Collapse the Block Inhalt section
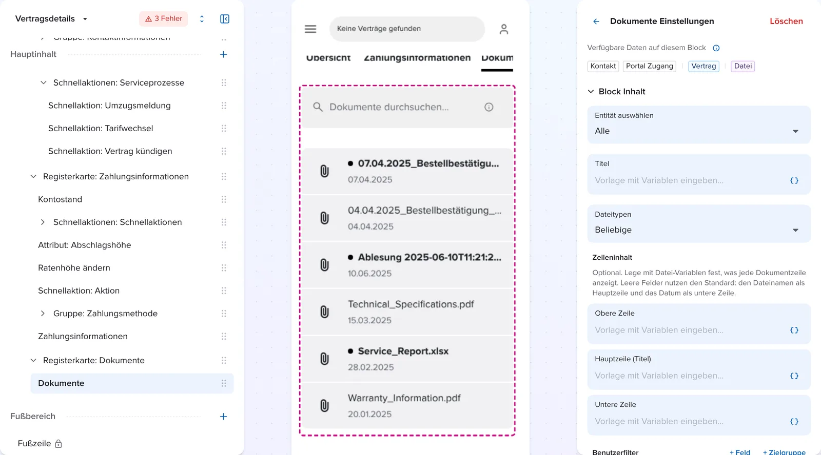 tap(591, 92)
